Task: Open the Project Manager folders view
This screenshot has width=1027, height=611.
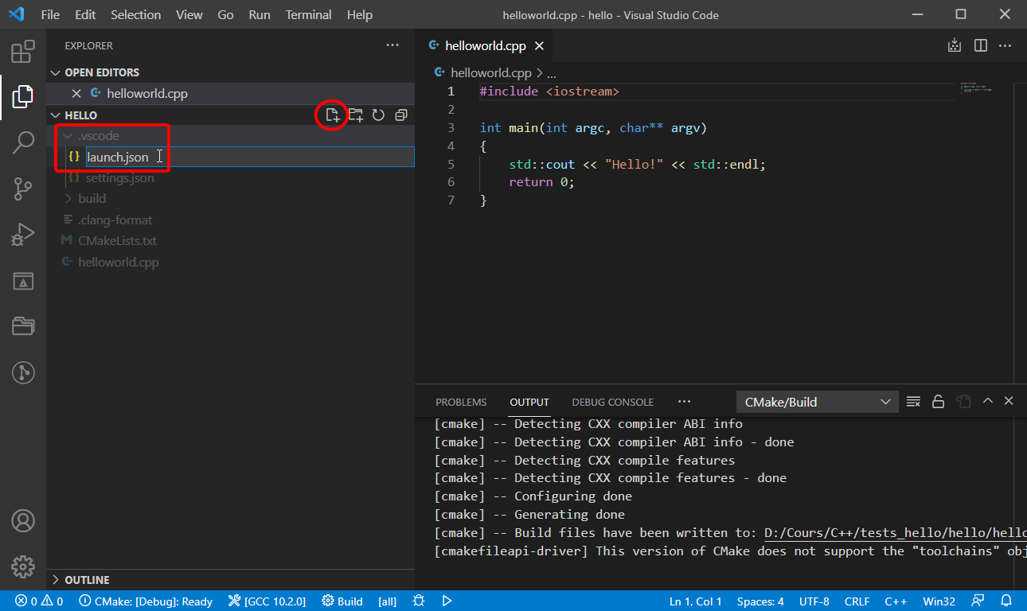Action: [22, 326]
